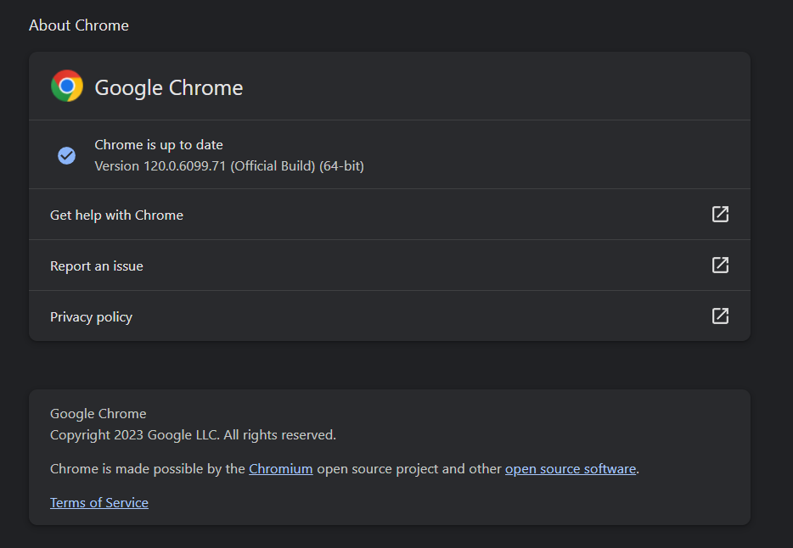Click the Google Chrome title text
Screen dimensions: 793x548
[168, 87]
